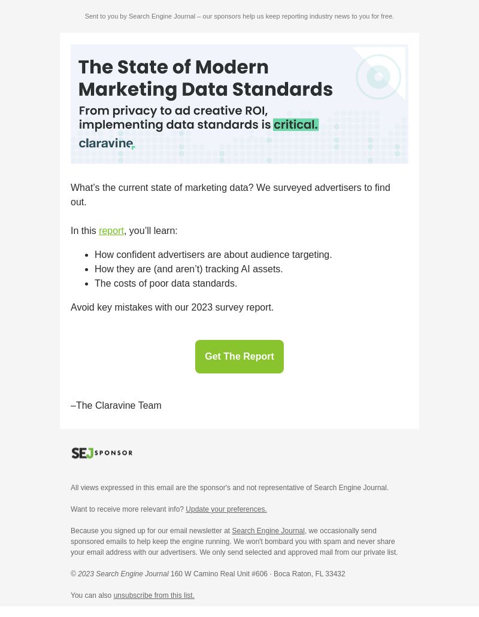Click the sponsor views disclaimer sentence

coord(229,488)
